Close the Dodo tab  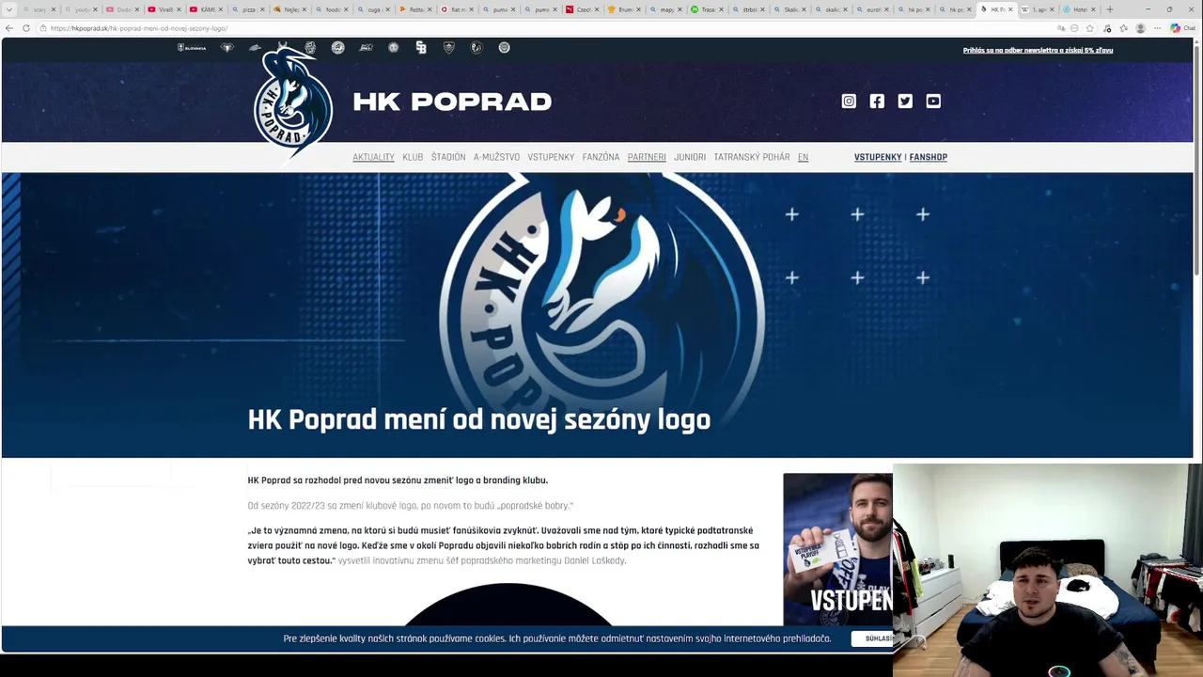137,9
